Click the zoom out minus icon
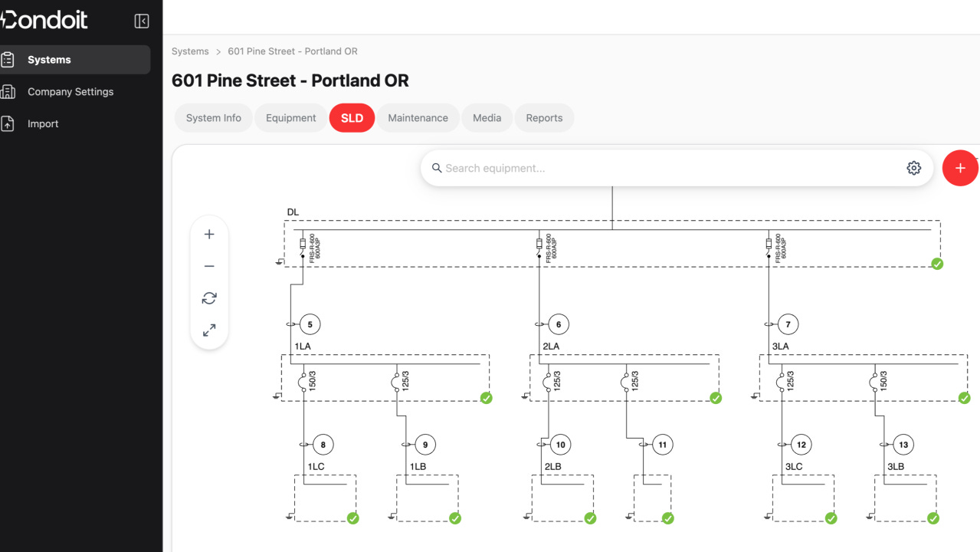Viewport: 980px width, 552px height. point(209,266)
